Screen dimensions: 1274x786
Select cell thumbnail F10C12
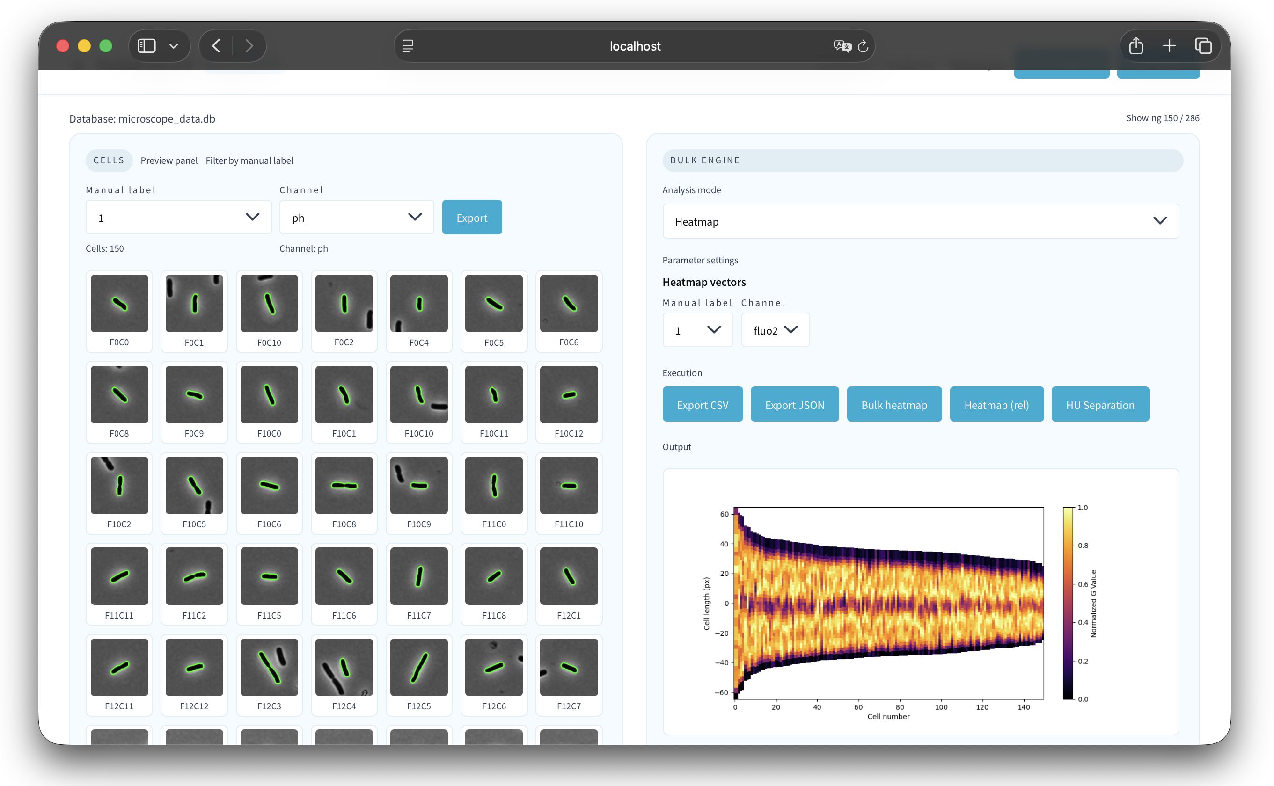pyautogui.click(x=569, y=402)
